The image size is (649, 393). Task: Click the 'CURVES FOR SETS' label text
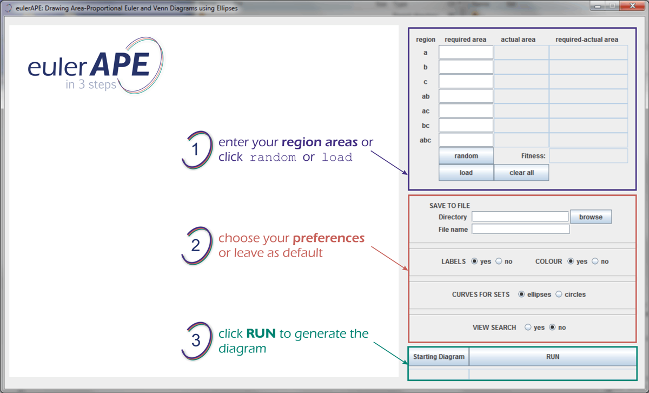[481, 294]
